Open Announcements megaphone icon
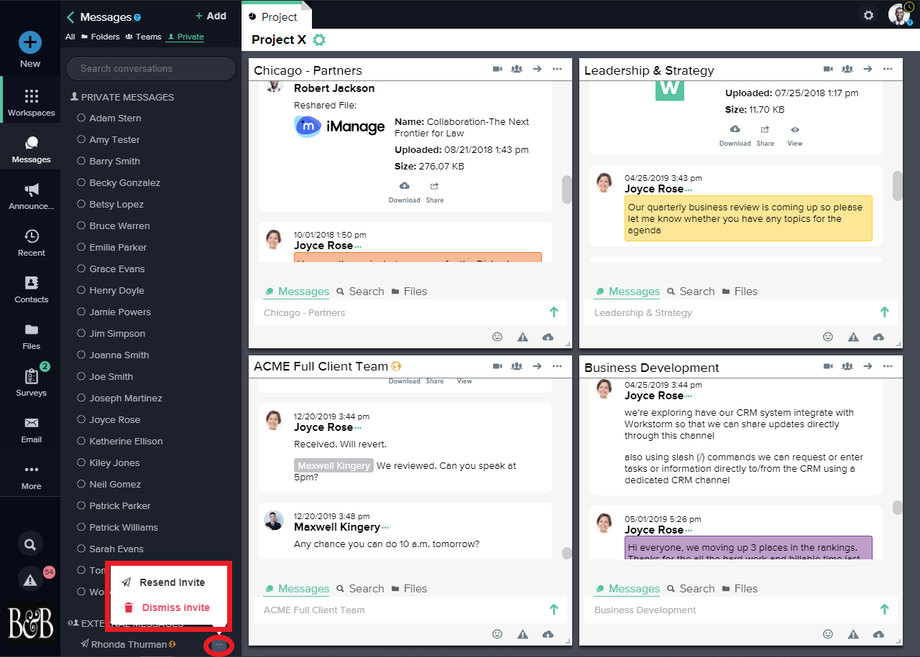This screenshot has width=920, height=657. 31,190
